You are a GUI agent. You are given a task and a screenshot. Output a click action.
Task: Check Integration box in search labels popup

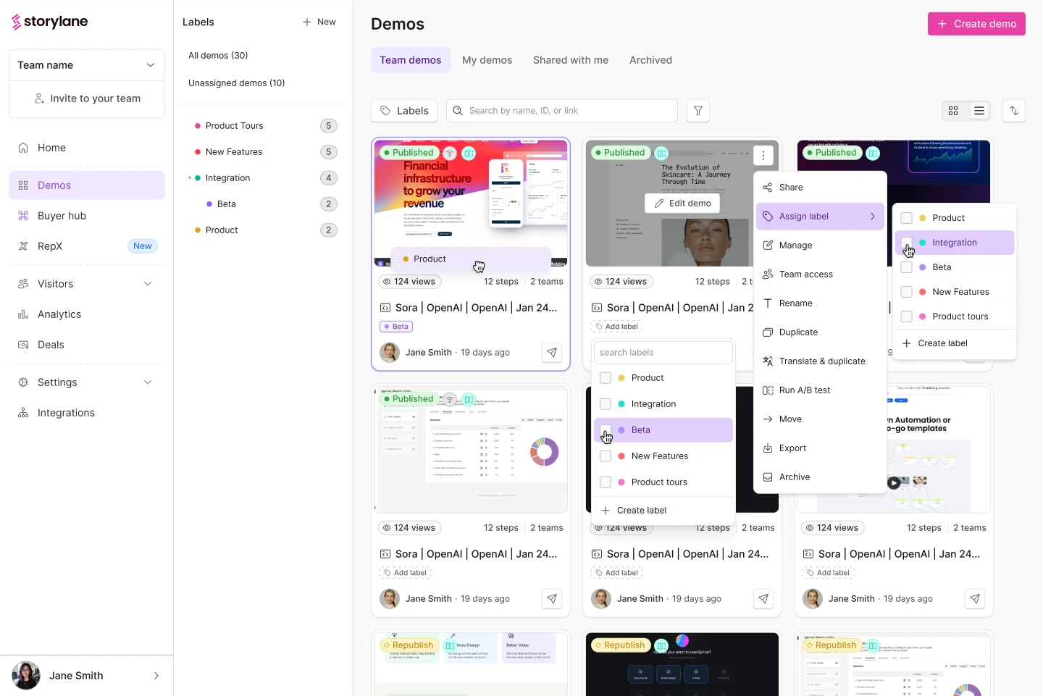click(x=606, y=404)
